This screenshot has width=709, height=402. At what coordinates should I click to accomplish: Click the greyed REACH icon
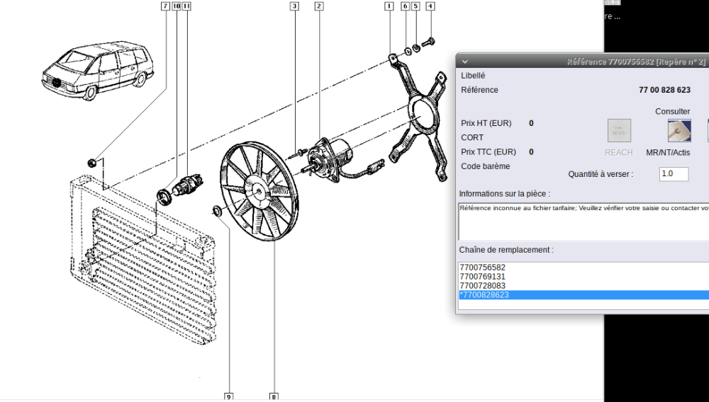tap(618, 130)
